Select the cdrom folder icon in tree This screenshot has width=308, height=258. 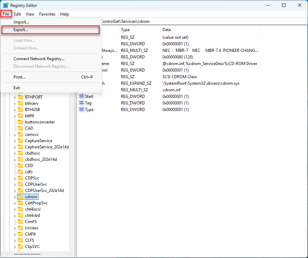20,197
